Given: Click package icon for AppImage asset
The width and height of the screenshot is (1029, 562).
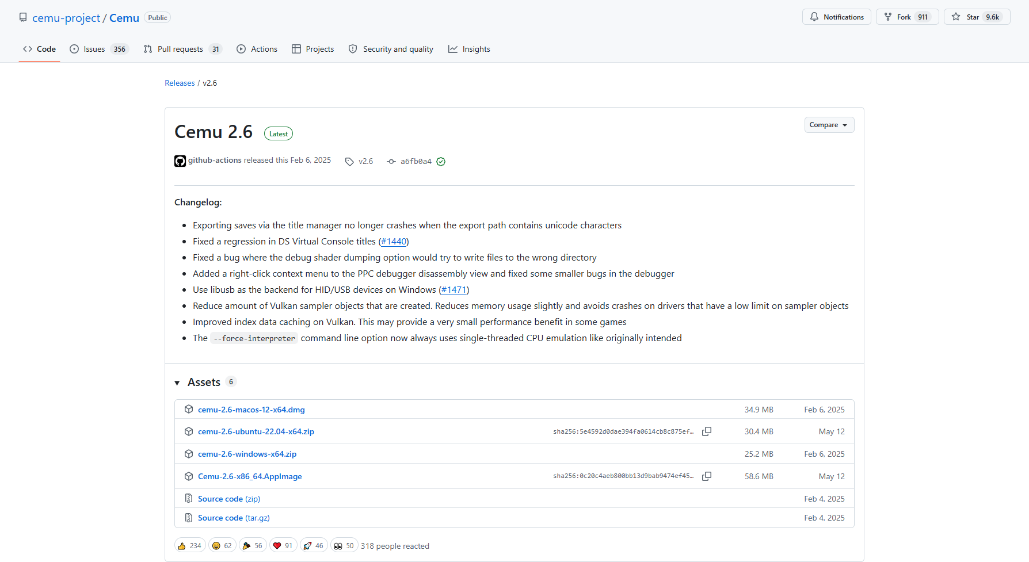Looking at the screenshot, I should [x=189, y=476].
